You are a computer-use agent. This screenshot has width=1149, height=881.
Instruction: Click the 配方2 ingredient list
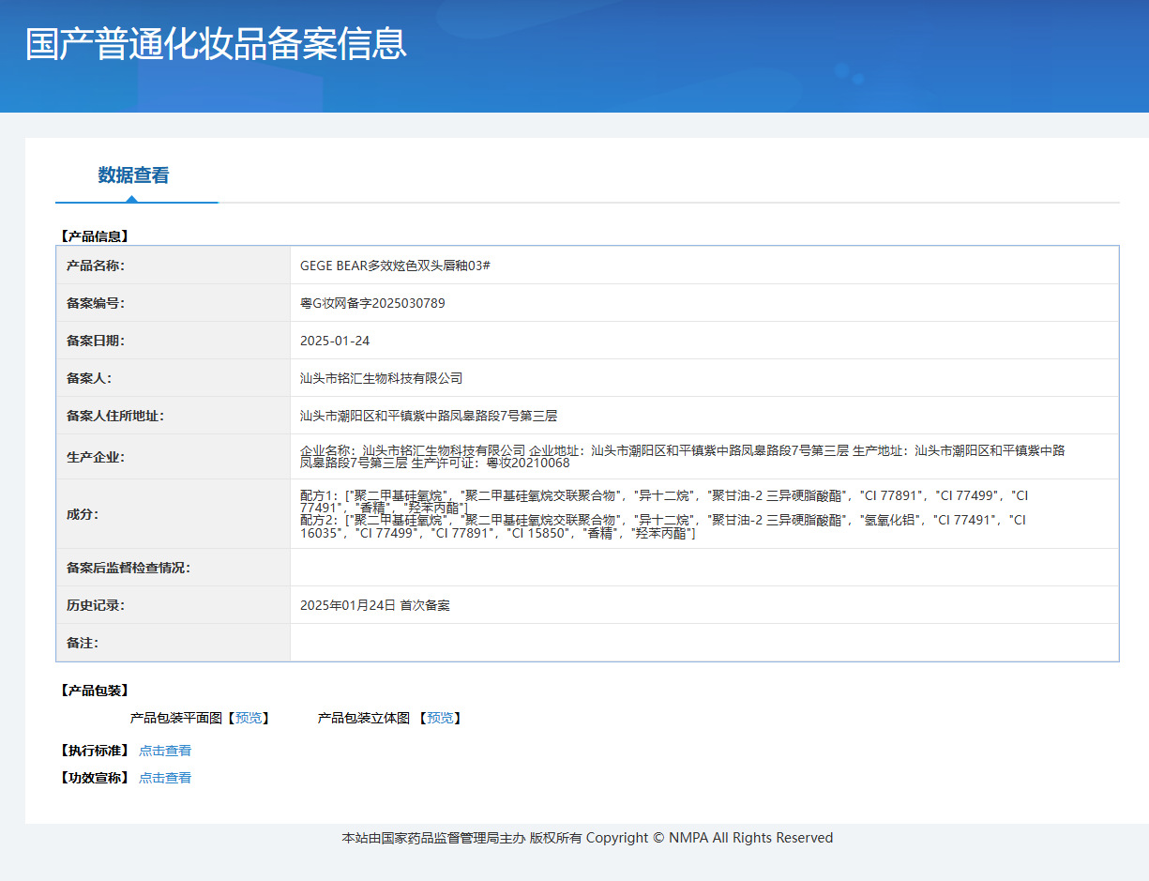coord(663,525)
